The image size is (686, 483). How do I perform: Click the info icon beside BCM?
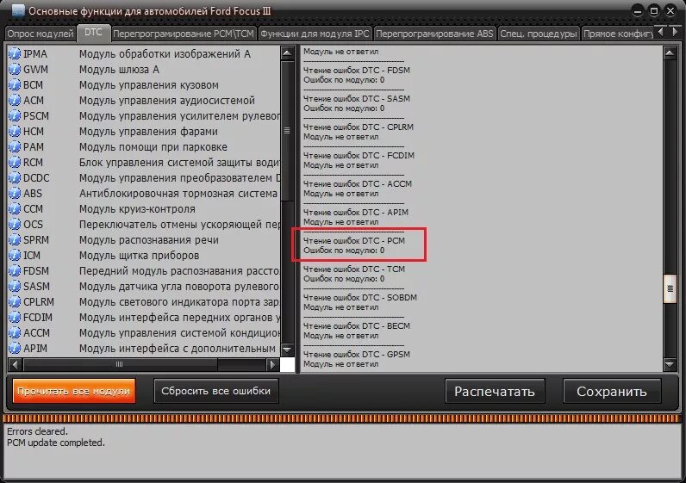15,84
